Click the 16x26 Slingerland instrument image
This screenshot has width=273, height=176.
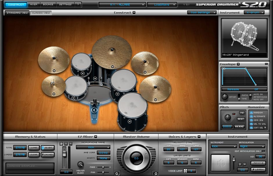pyautogui.click(x=244, y=38)
